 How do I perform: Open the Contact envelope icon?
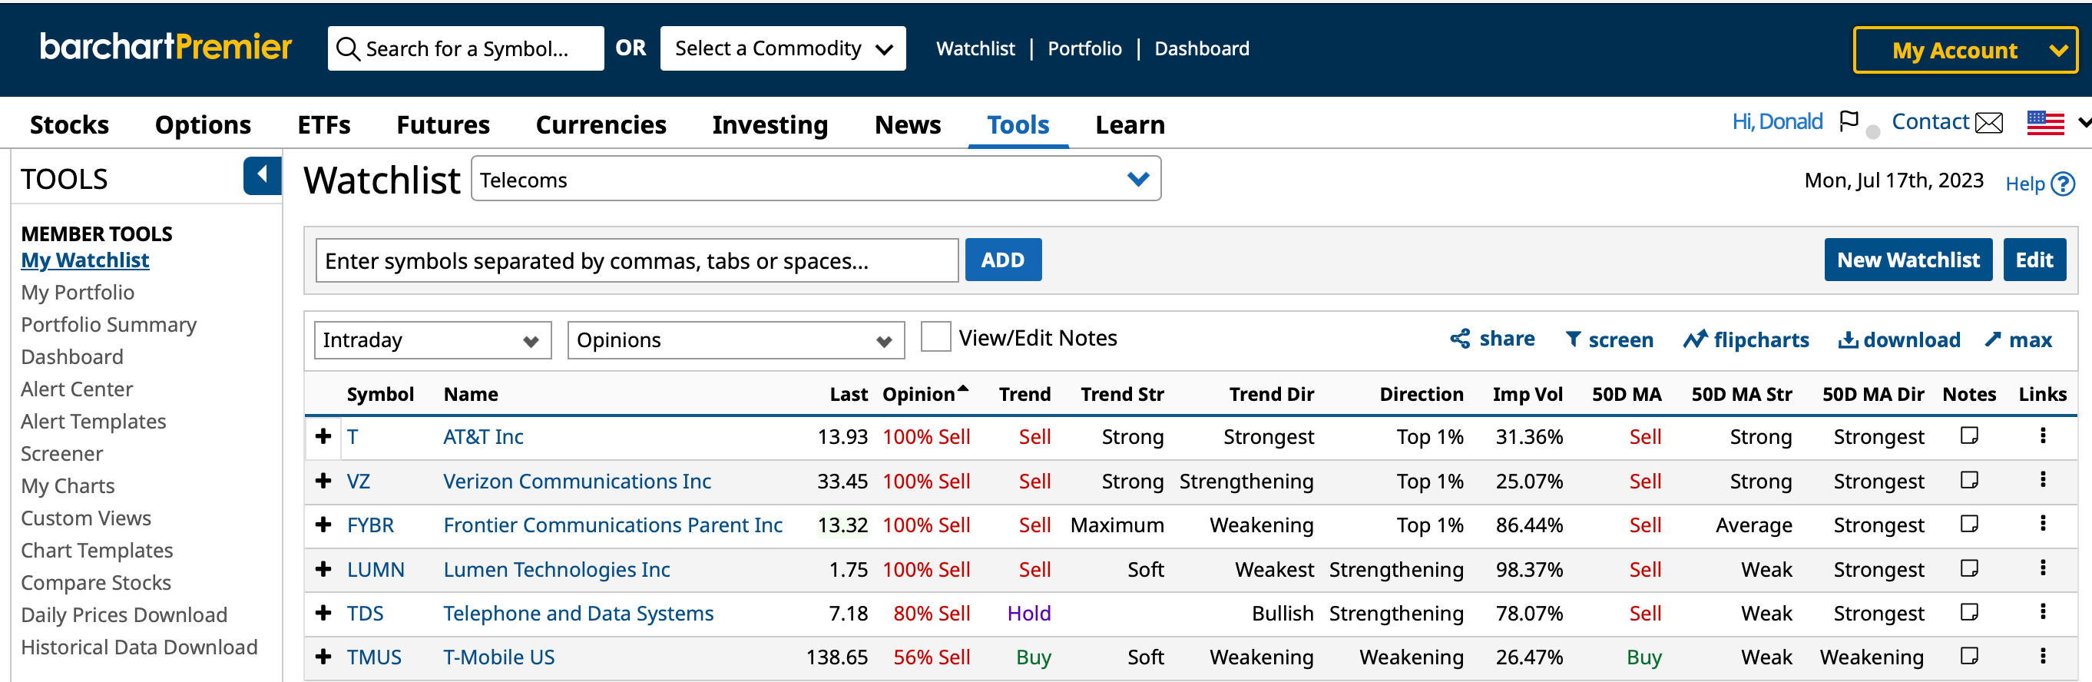point(1989,124)
